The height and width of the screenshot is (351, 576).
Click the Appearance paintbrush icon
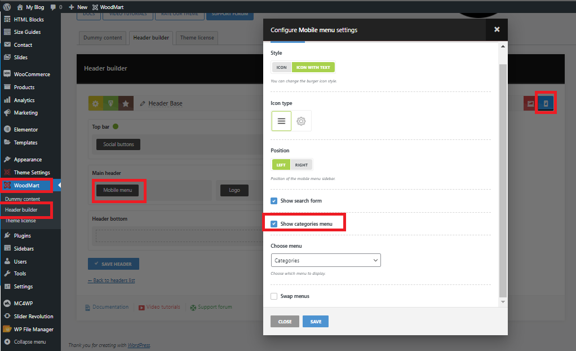point(7,159)
